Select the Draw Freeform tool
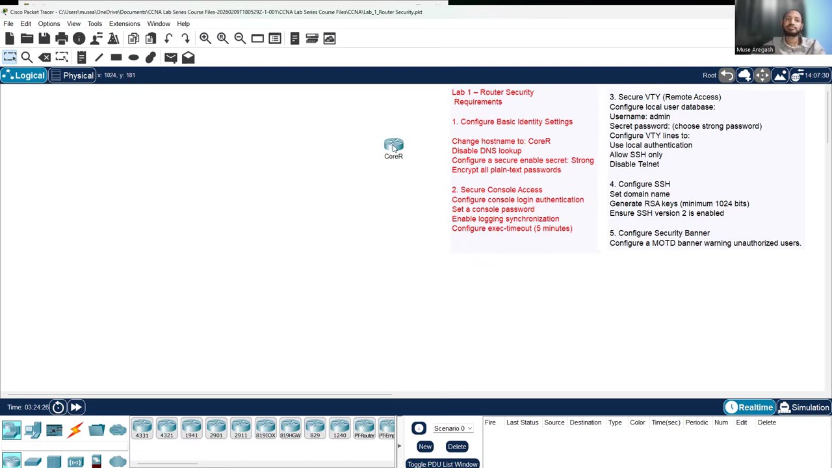The height and width of the screenshot is (468, 832). tap(151, 57)
